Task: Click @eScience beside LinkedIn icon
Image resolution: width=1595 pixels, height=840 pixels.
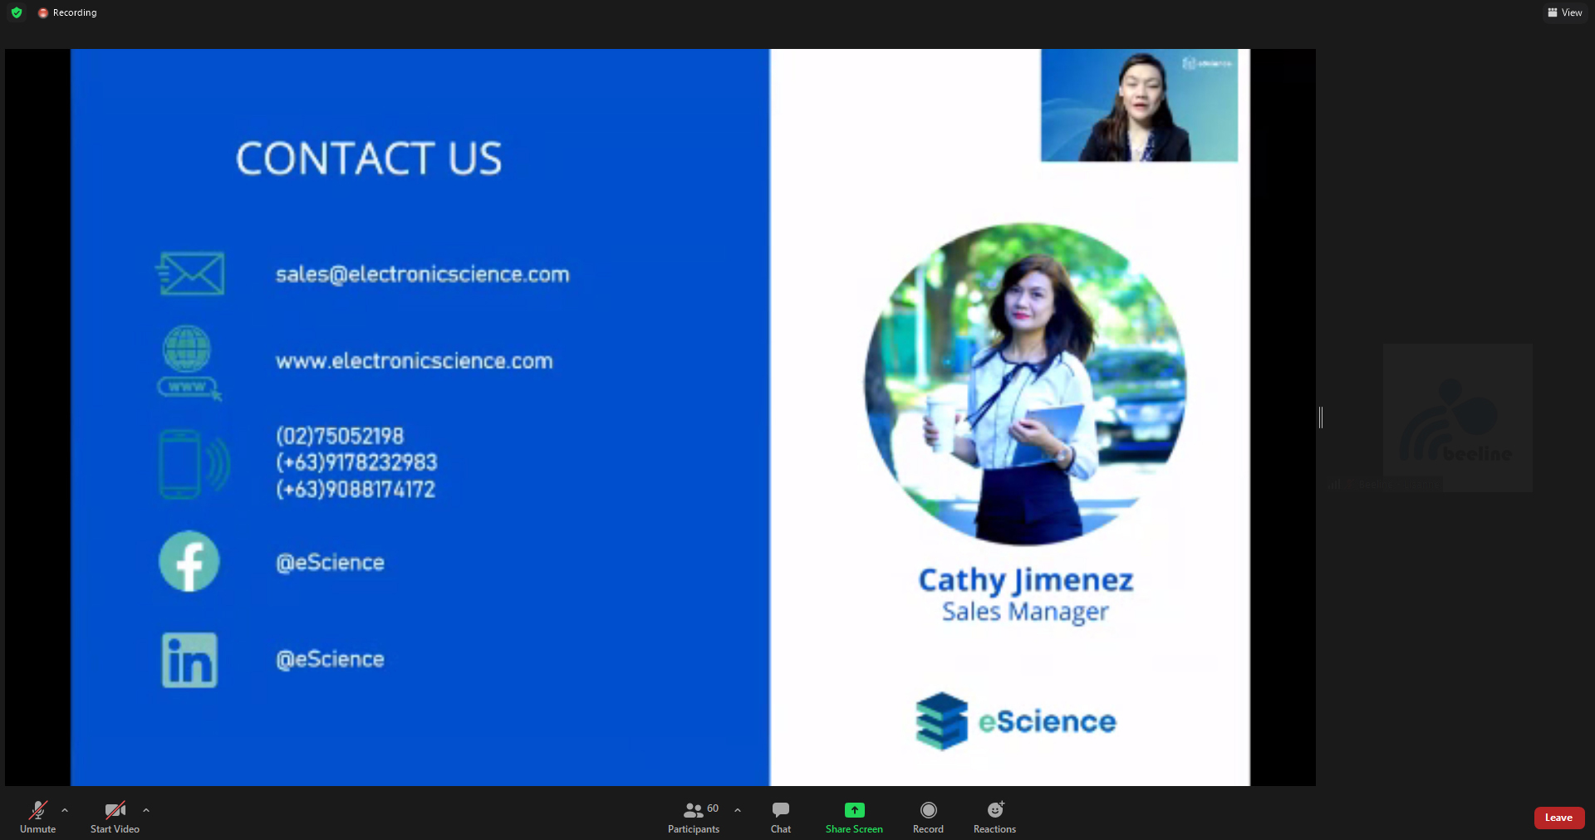Action: click(x=330, y=659)
